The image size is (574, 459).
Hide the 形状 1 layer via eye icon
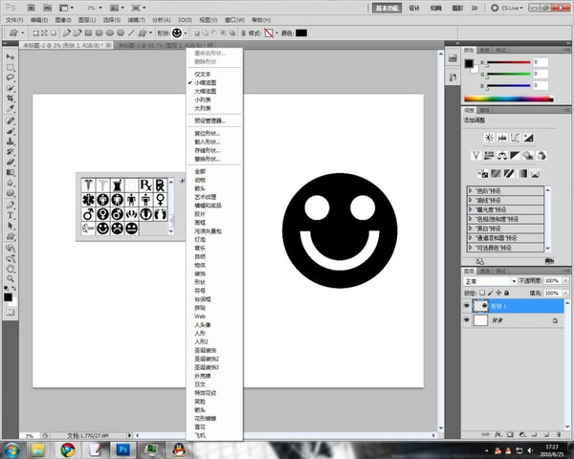pyautogui.click(x=469, y=307)
